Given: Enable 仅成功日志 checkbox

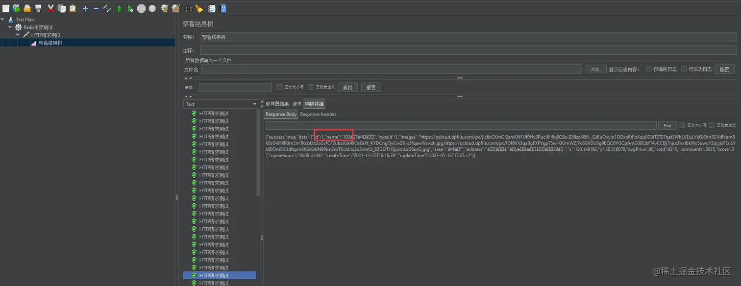Looking at the screenshot, I should tap(684, 69).
